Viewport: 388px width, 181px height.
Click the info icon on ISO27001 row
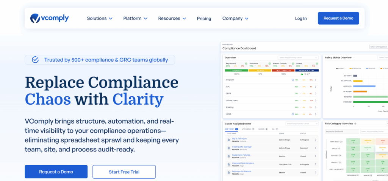click(x=292, y=80)
